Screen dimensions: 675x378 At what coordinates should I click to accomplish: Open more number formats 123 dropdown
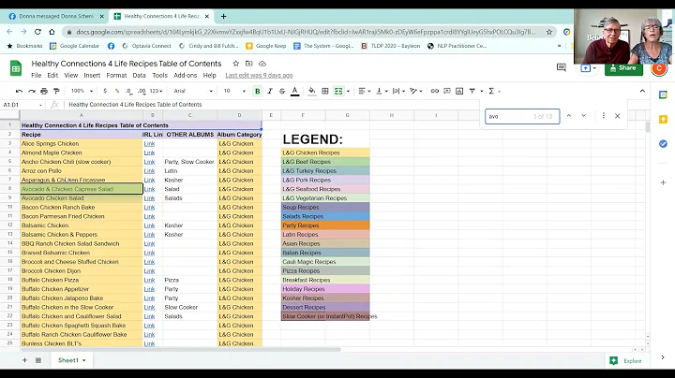(157, 91)
